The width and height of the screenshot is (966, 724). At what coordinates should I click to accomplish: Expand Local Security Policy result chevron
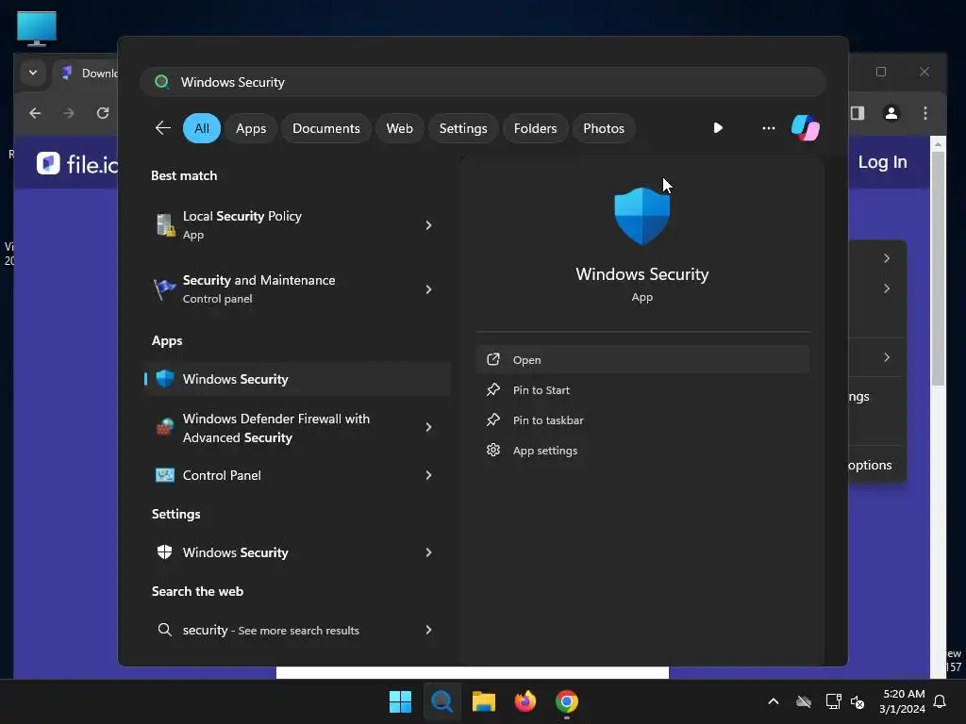point(429,225)
